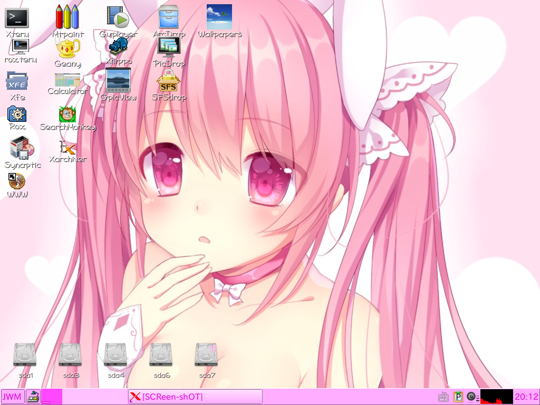Click the drive tray icon beside JWM

33,397
